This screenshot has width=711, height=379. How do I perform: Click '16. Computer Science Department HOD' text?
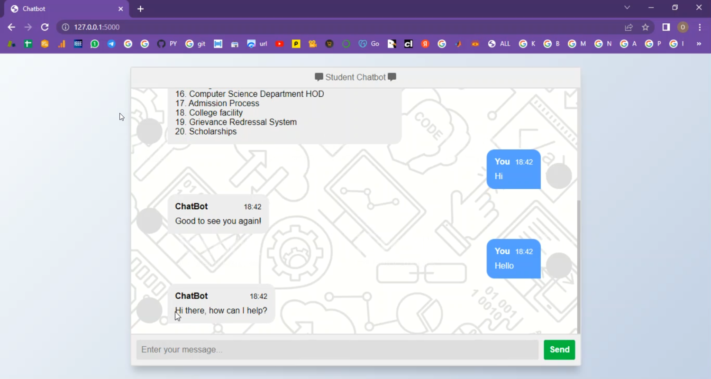click(250, 94)
